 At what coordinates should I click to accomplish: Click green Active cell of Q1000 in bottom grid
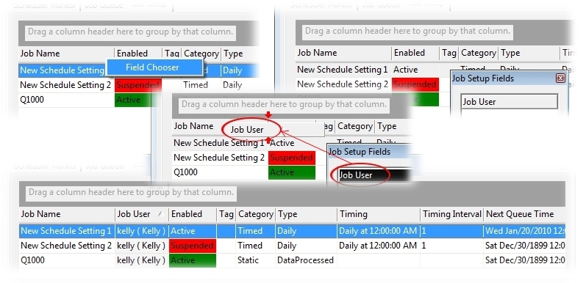click(x=193, y=260)
